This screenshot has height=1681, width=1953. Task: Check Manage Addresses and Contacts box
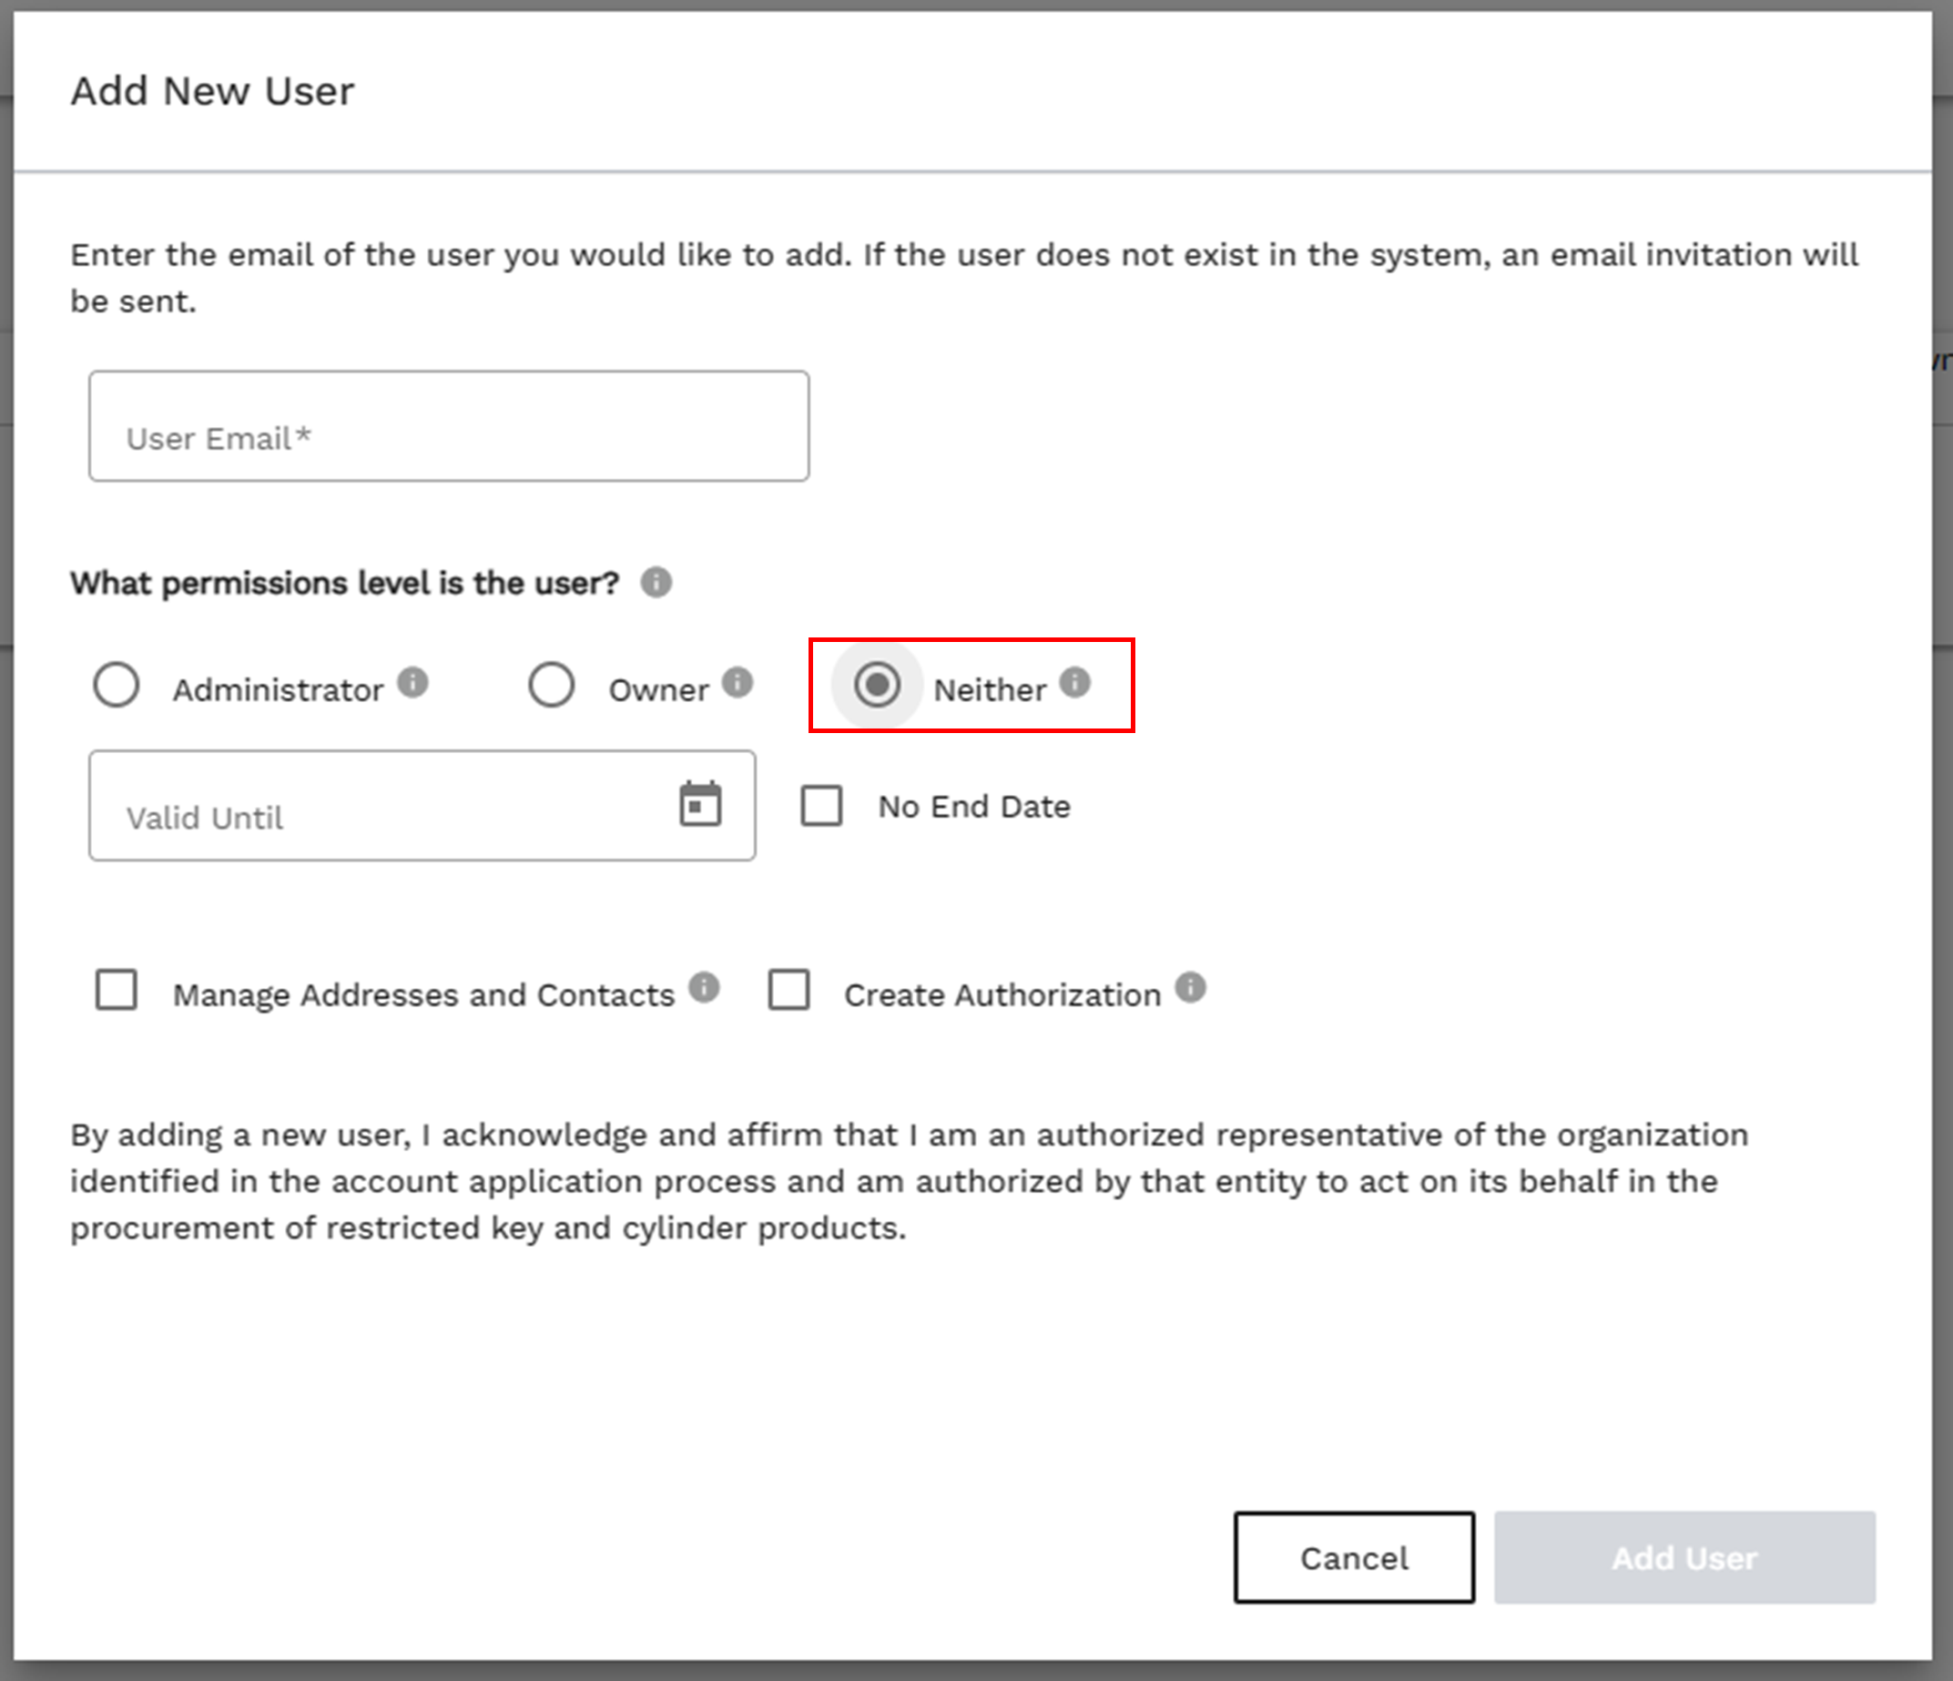coord(116,990)
